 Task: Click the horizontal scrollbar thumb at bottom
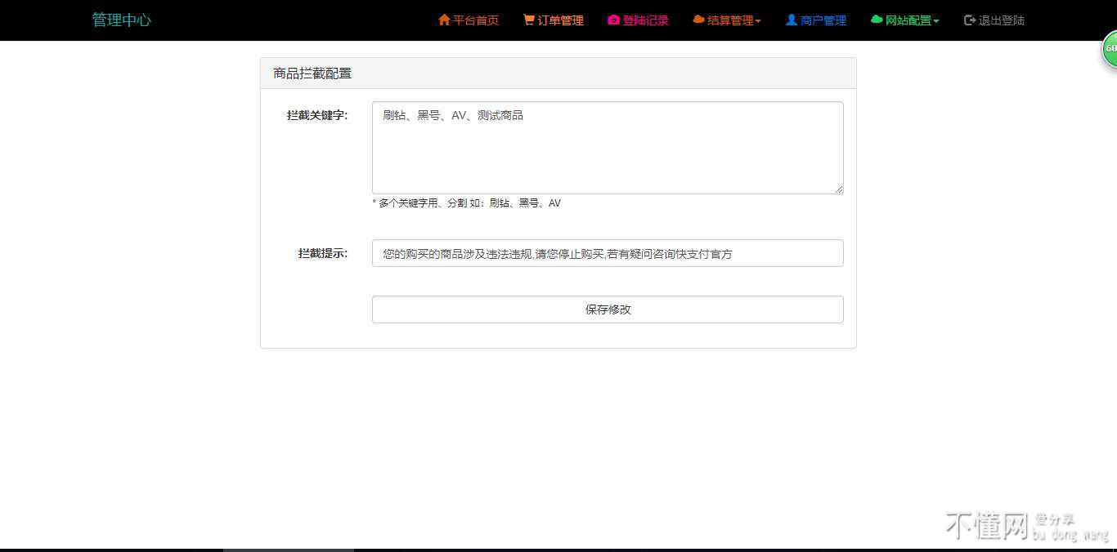pos(288,550)
